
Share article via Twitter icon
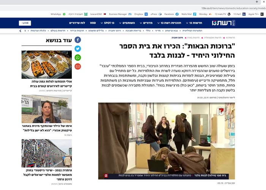tap(78, 49)
